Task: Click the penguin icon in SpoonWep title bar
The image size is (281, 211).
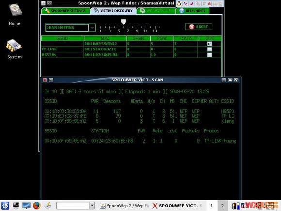Action: [x=179, y=3]
